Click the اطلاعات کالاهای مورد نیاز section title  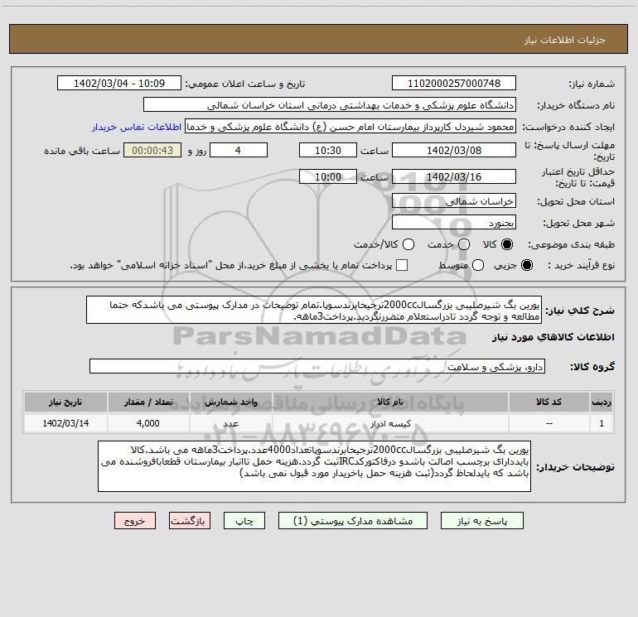click(553, 337)
